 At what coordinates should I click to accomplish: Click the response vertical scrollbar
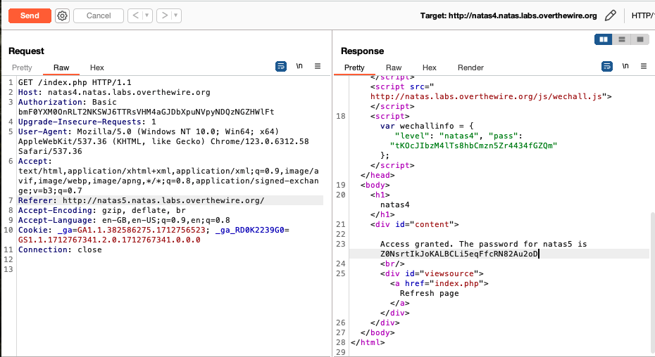coord(652,284)
